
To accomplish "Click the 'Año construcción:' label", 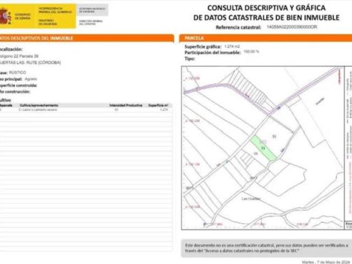I will pos(15,92).
